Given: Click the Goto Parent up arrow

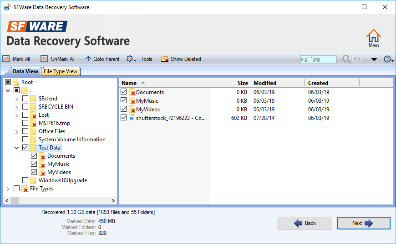Looking at the screenshot, I should point(88,59).
